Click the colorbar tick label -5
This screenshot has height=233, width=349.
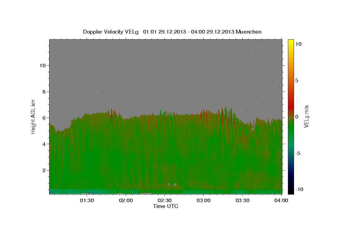298,153
